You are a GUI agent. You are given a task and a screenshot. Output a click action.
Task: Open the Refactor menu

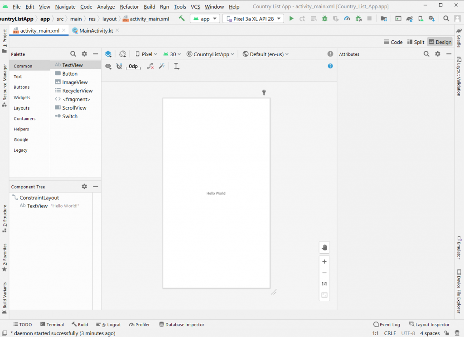129,7
